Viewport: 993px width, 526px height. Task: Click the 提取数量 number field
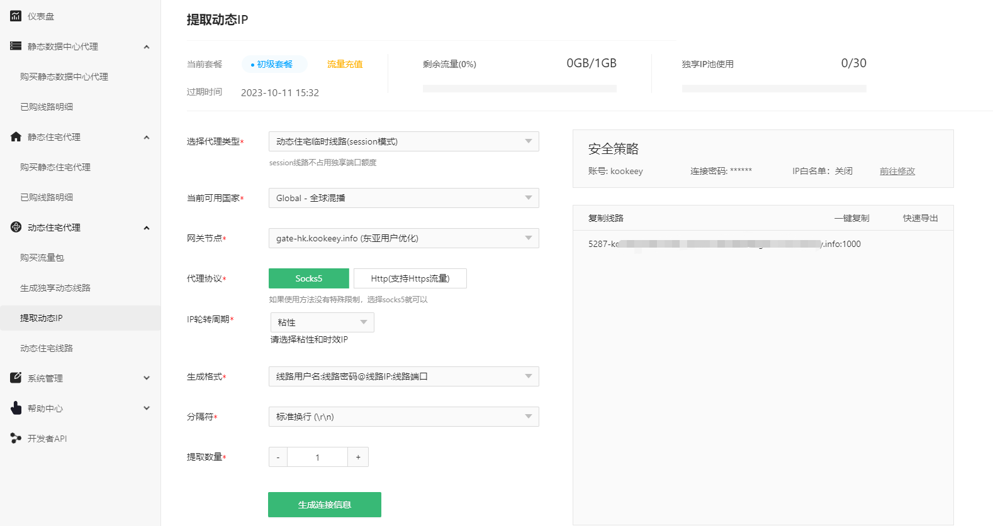318,457
